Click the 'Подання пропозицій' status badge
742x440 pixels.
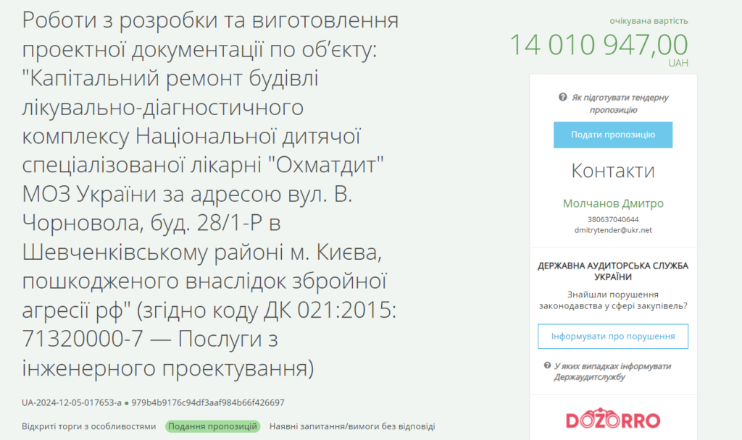212,426
